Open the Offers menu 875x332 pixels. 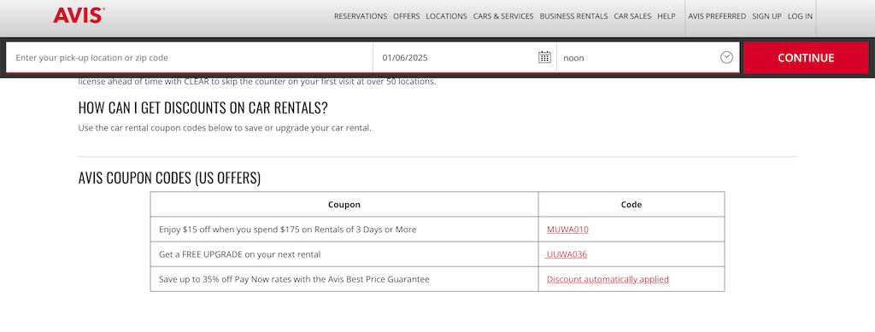pyautogui.click(x=406, y=16)
